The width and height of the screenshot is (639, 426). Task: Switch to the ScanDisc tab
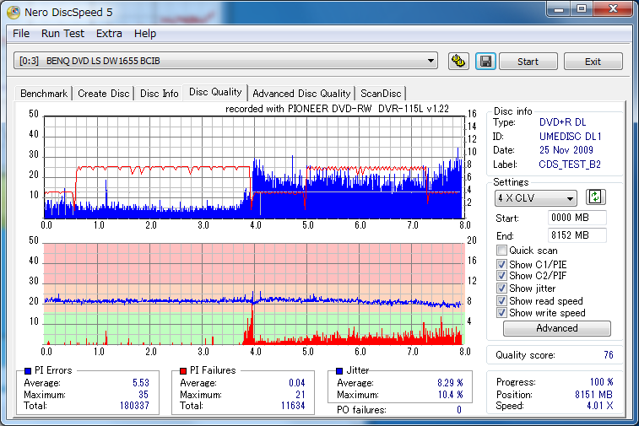pyautogui.click(x=381, y=94)
